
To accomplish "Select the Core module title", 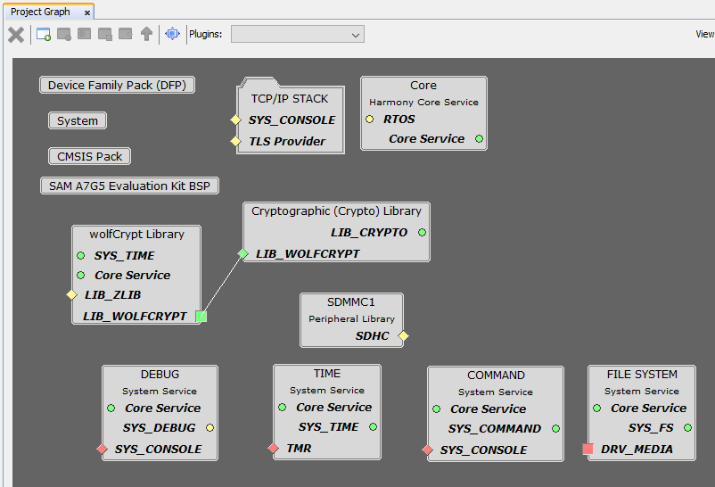I will [423, 86].
